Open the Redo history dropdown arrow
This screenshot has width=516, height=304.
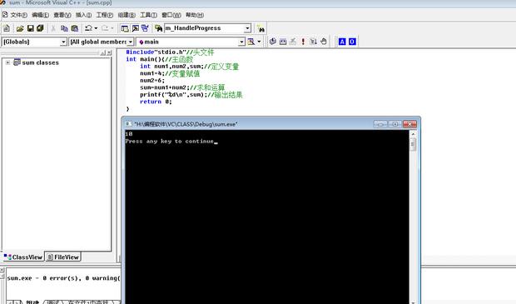[112, 28]
